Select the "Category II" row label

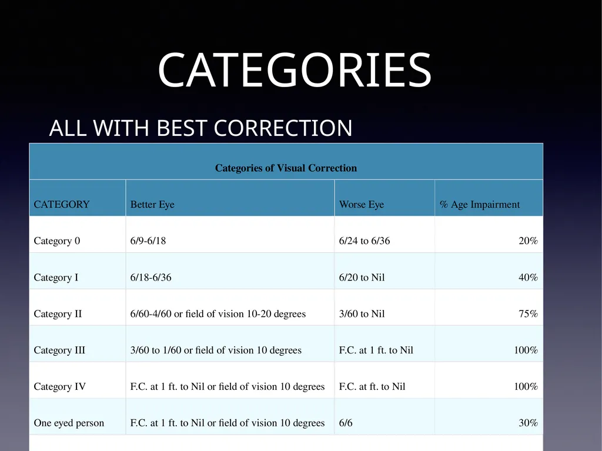58,314
